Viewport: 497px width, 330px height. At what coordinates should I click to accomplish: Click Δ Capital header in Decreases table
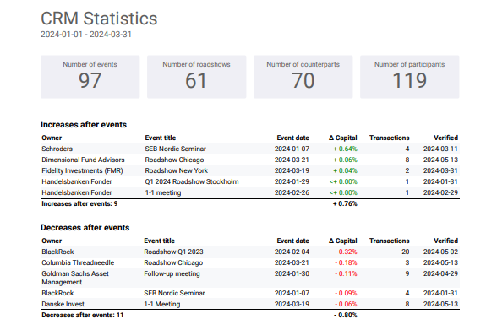click(343, 241)
